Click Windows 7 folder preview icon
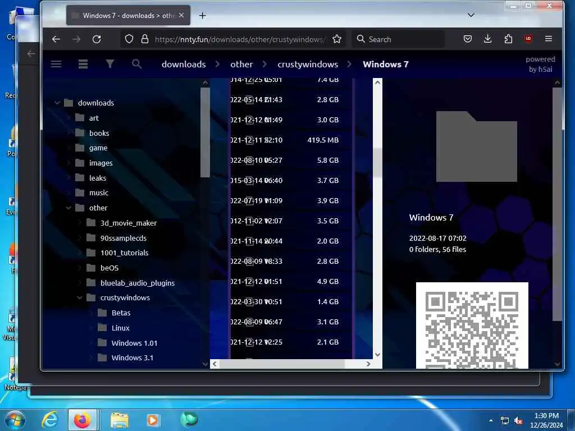The width and height of the screenshot is (575, 431). pos(476,146)
